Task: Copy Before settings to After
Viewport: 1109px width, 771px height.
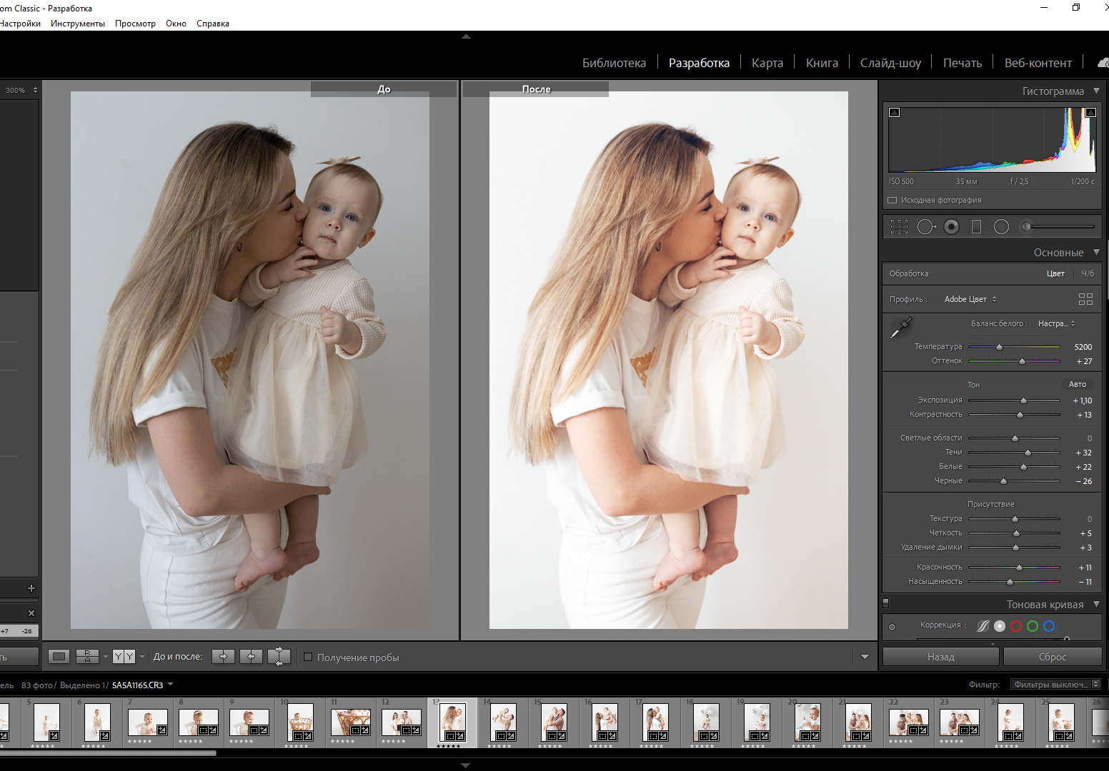Action: click(x=223, y=657)
